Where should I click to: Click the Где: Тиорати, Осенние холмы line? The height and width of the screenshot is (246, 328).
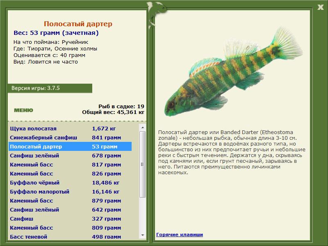tap(55, 49)
